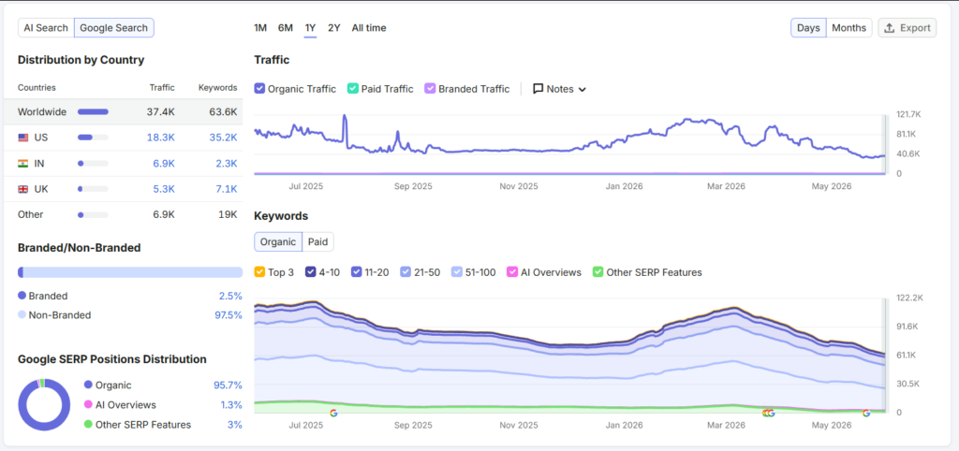Screen dimensions: 959x451
Task: Select the Paid keywords tab
Action: tap(318, 242)
